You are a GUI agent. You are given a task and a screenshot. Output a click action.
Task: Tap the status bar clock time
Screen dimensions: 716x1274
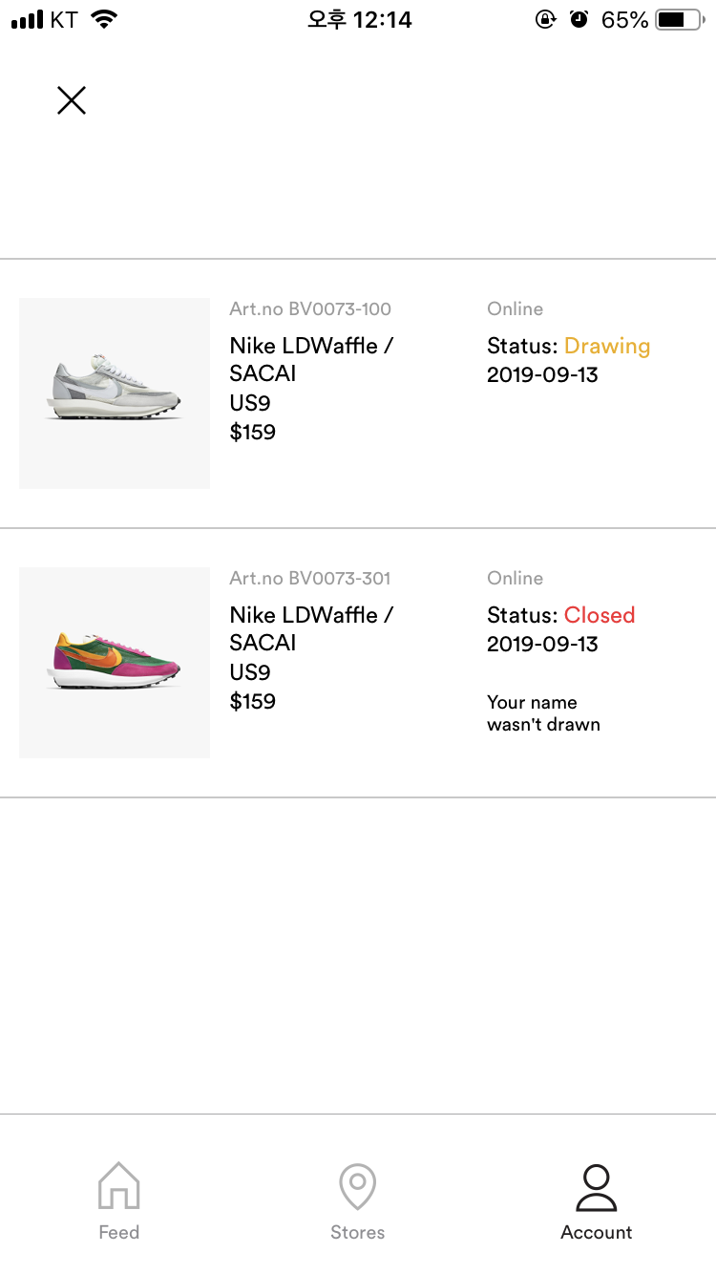pyautogui.click(x=359, y=19)
